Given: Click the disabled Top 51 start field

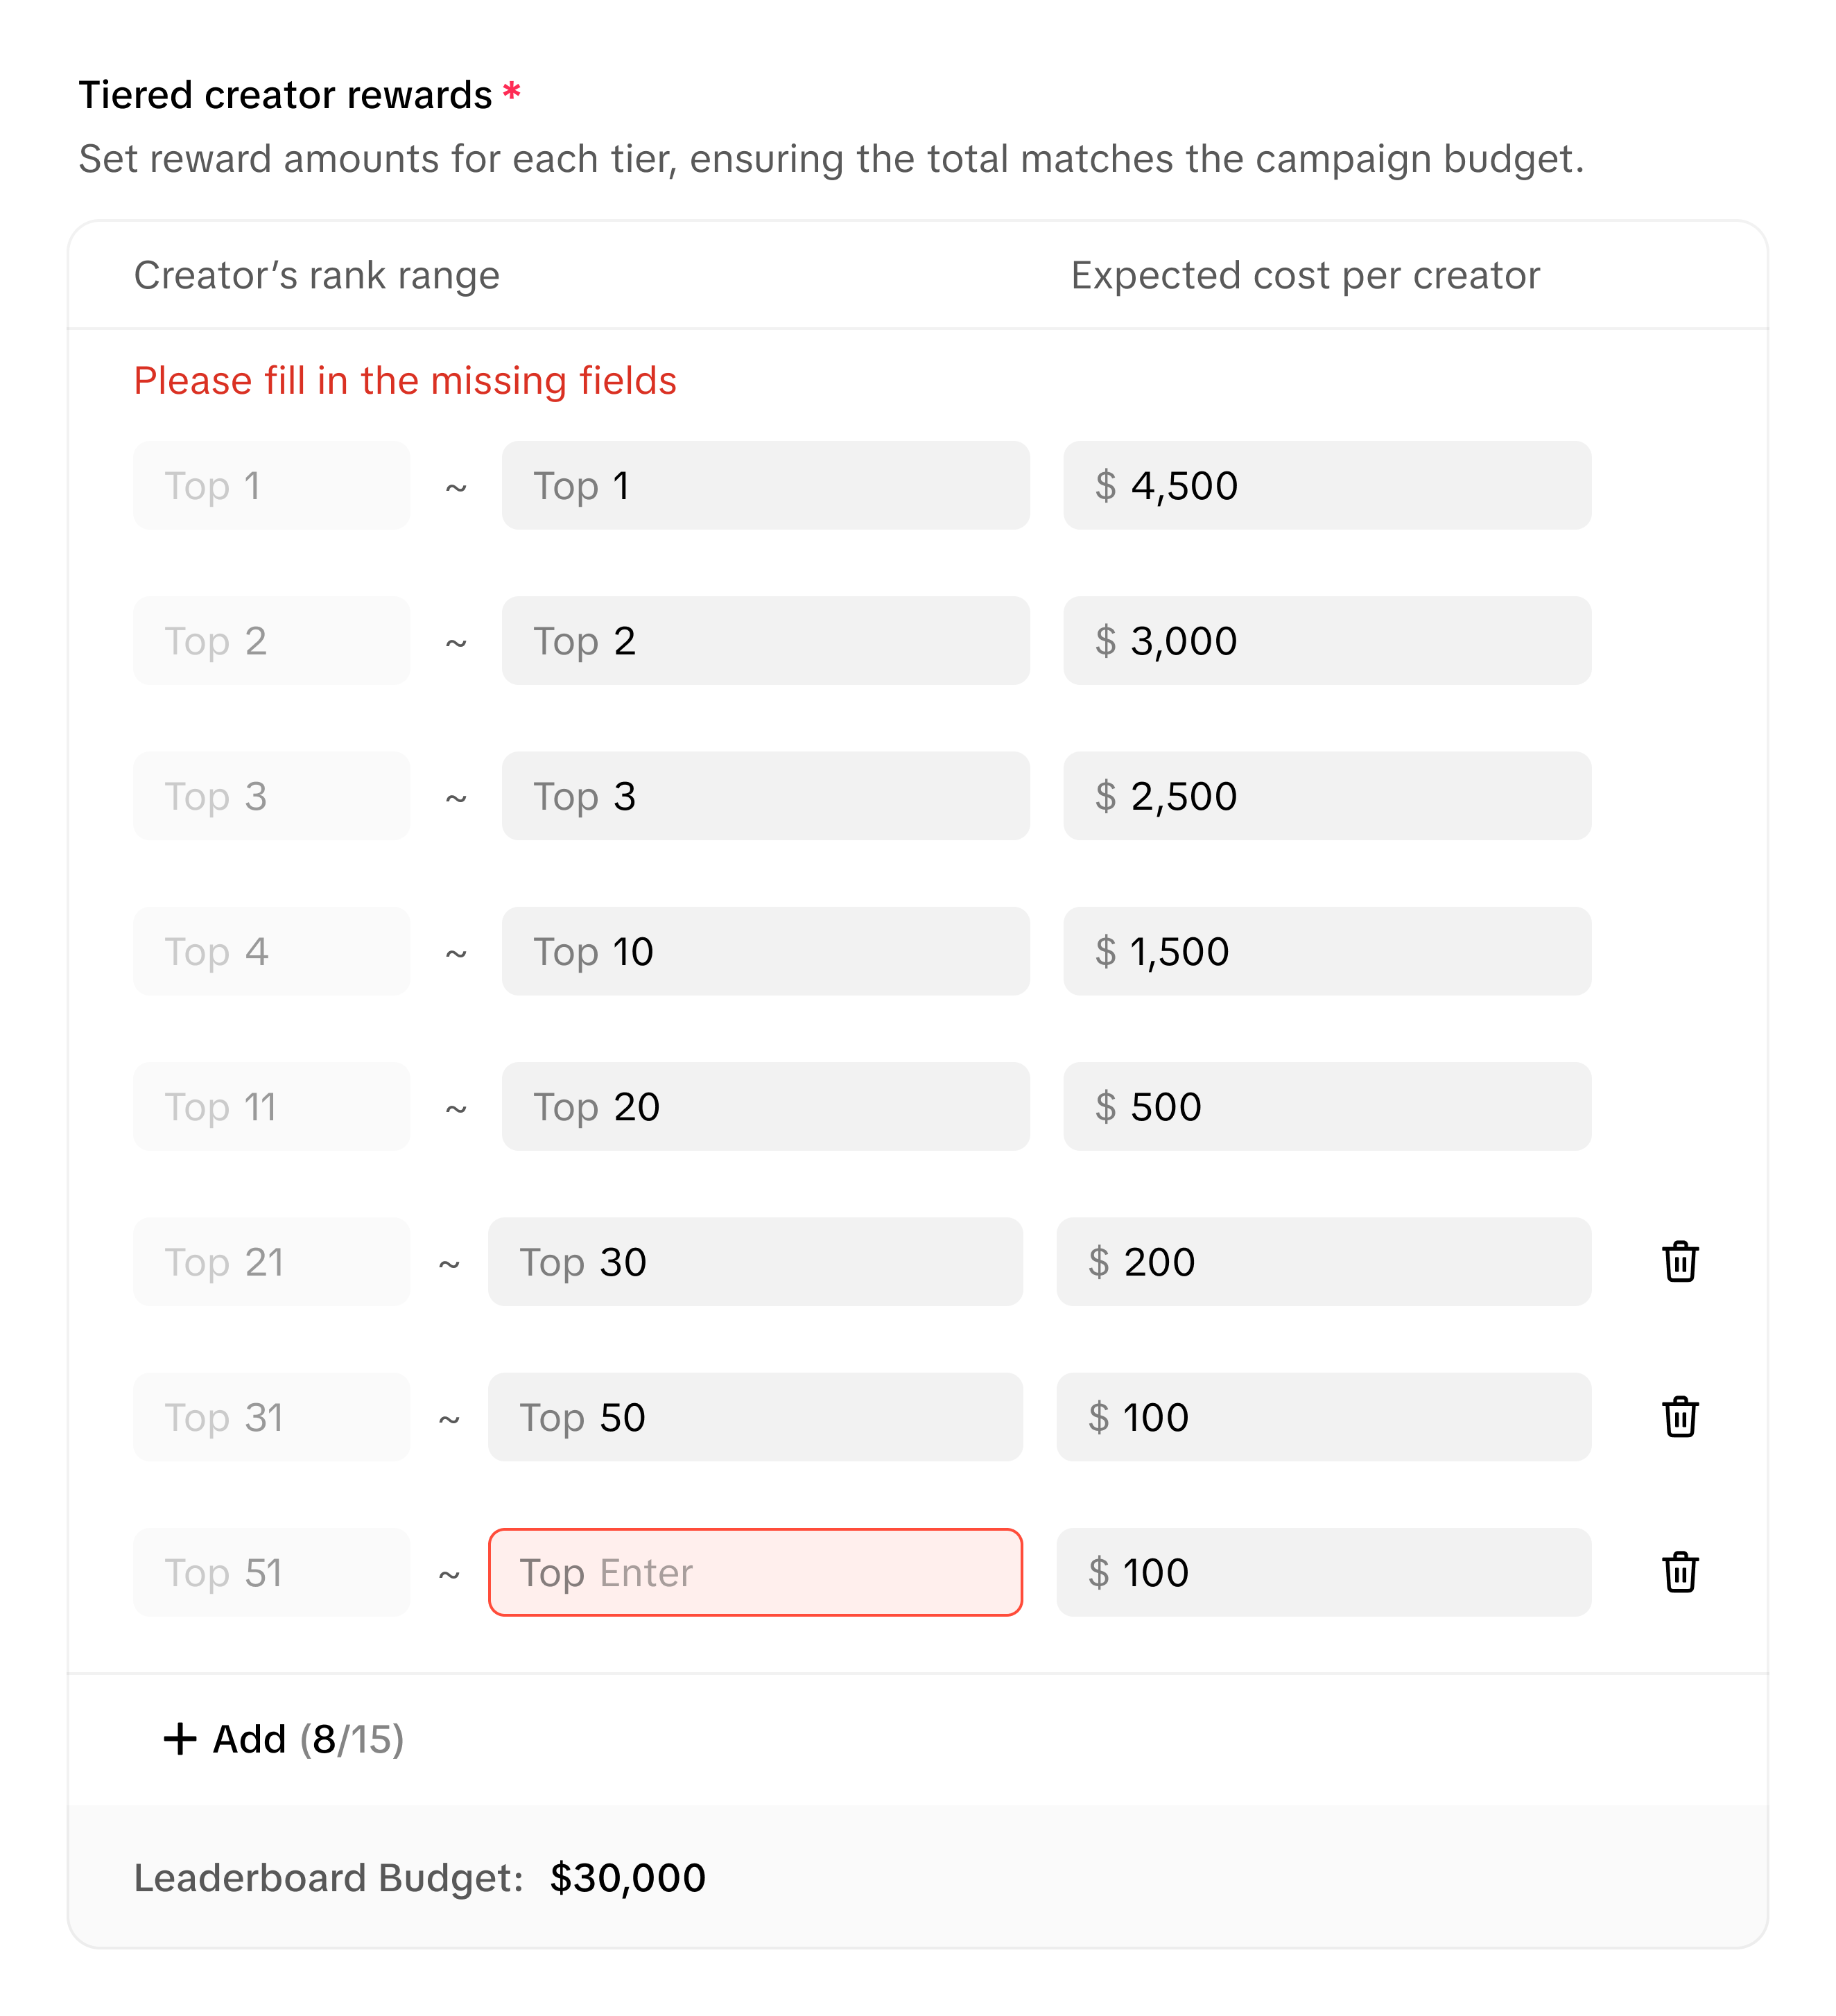Looking at the screenshot, I should pyautogui.click(x=271, y=1572).
